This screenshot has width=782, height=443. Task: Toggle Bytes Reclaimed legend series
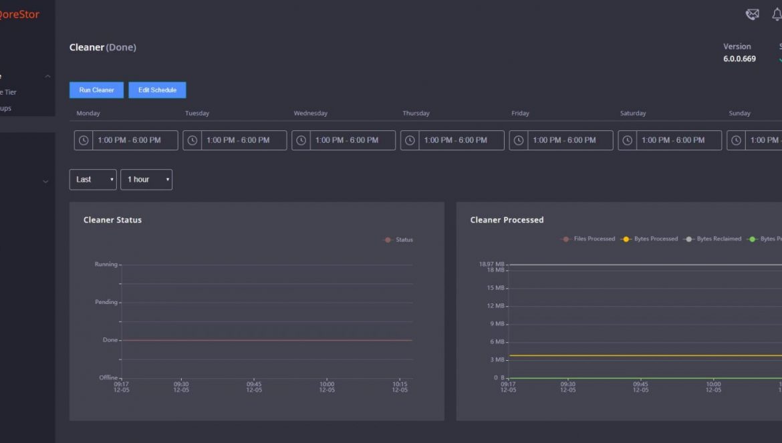712,239
